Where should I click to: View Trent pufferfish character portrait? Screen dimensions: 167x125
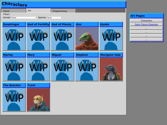pyautogui.click(x=38, y=100)
